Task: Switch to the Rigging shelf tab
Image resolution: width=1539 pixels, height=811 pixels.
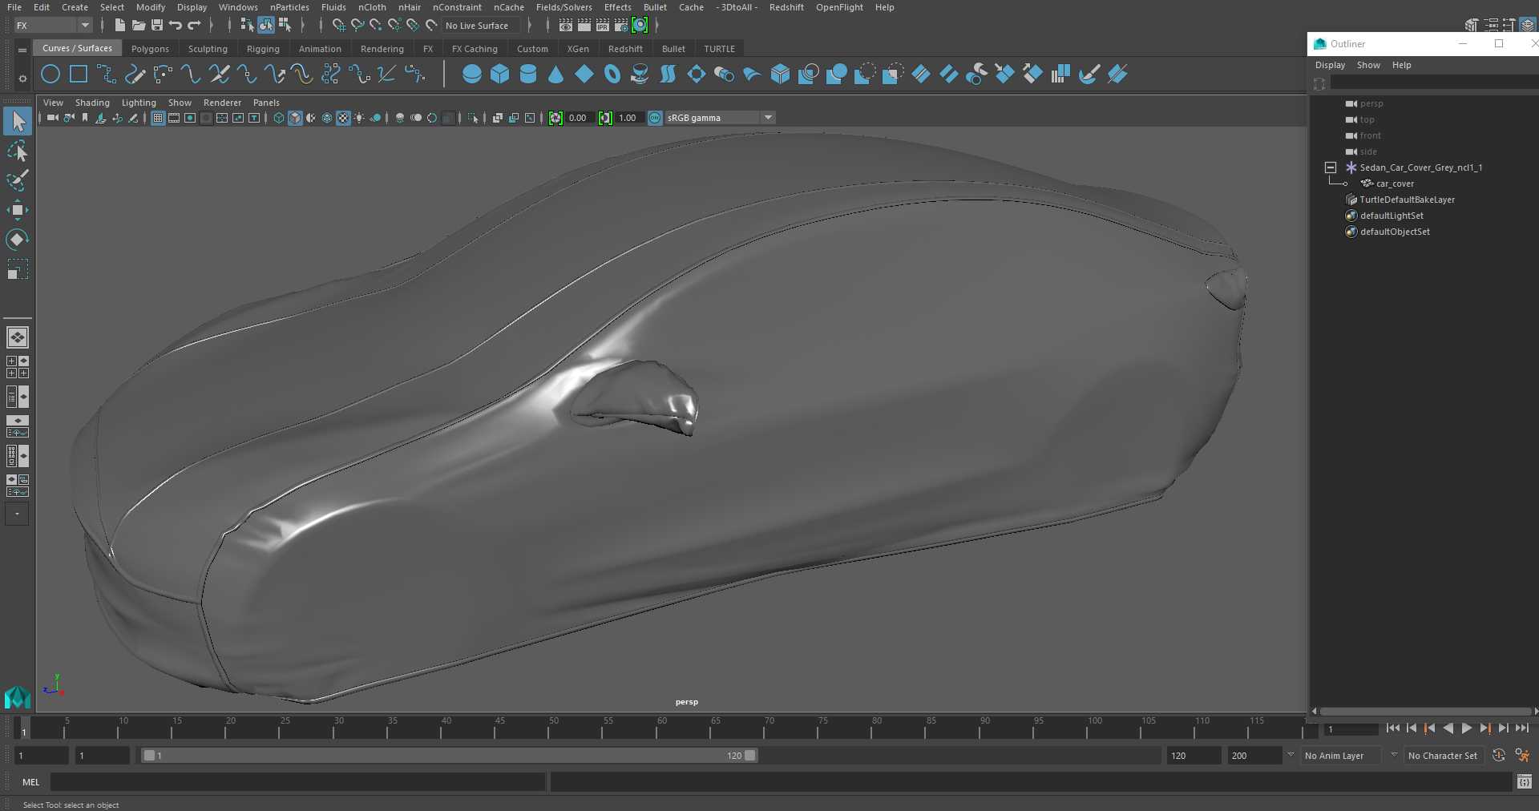Action: [263, 49]
